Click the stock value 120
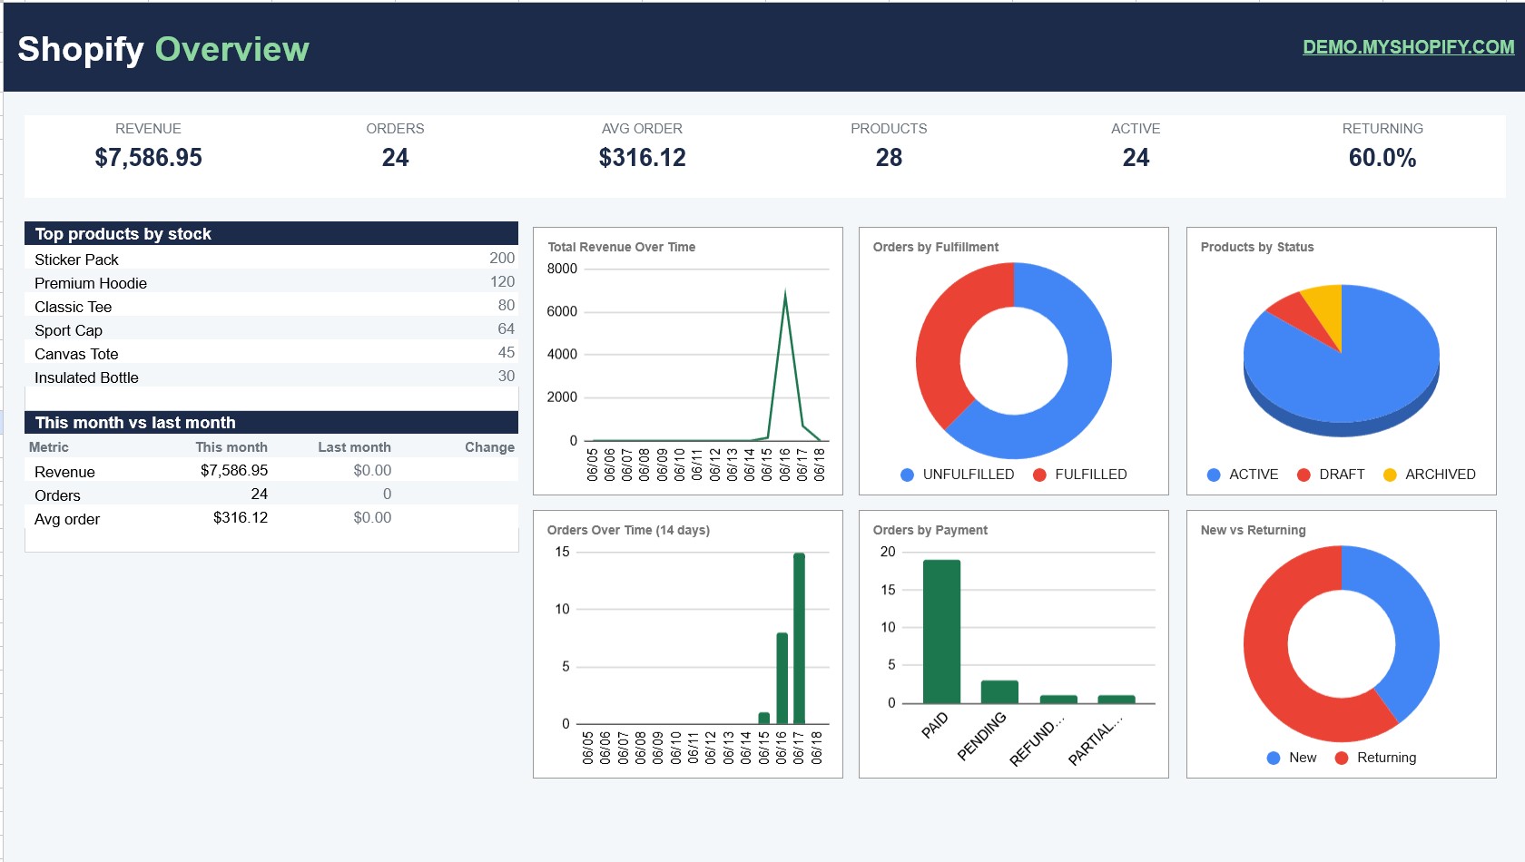Viewport: 1525px width, 862px height. [x=502, y=282]
